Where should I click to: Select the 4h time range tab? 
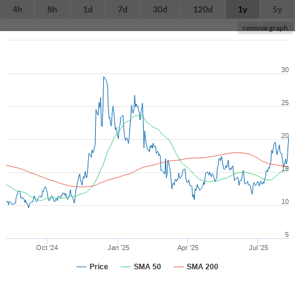(17, 9)
